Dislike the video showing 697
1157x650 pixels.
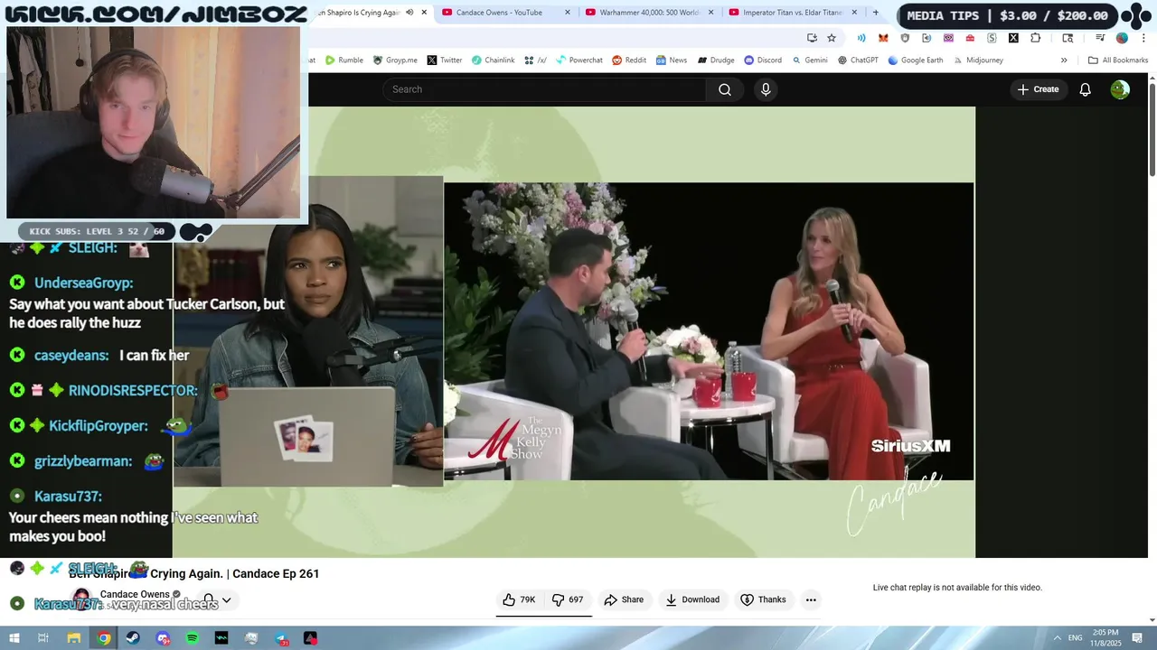click(x=568, y=599)
